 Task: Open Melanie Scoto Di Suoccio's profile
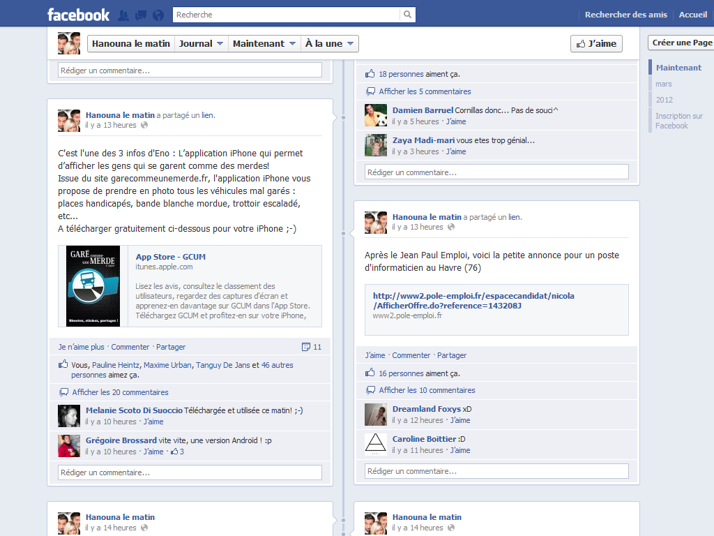pos(134,410)
